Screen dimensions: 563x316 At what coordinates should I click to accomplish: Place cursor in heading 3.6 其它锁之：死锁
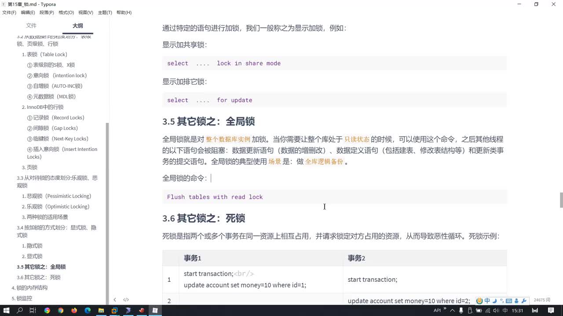(204, 218)
